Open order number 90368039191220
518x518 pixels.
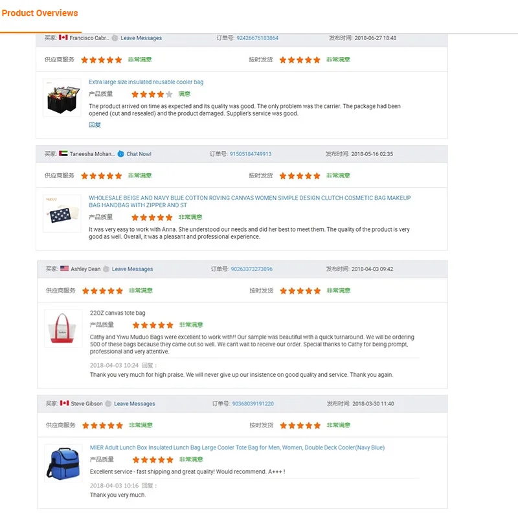pyautogui.click(x=253, y=403)
